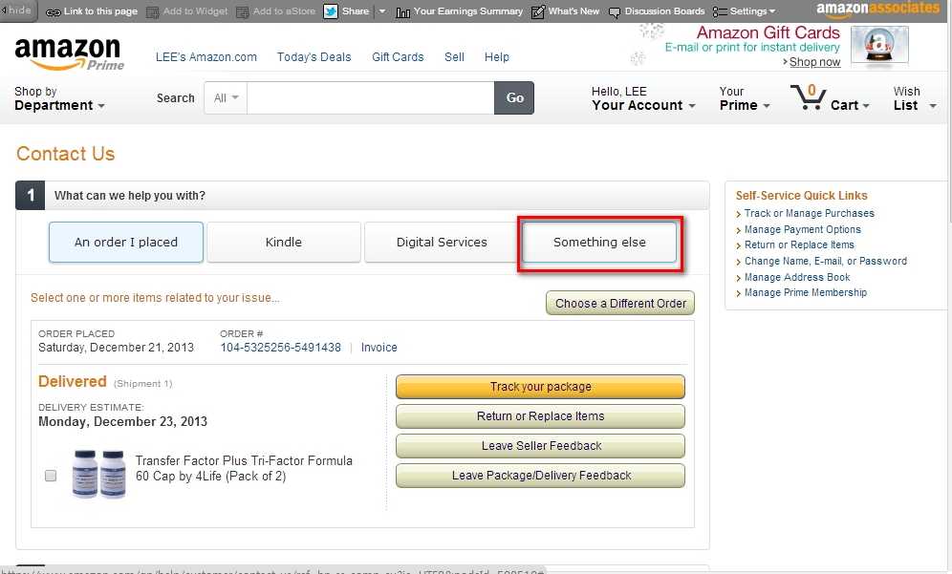
Task: Click the Sell navigation link
Action: [x=454, y=57]
